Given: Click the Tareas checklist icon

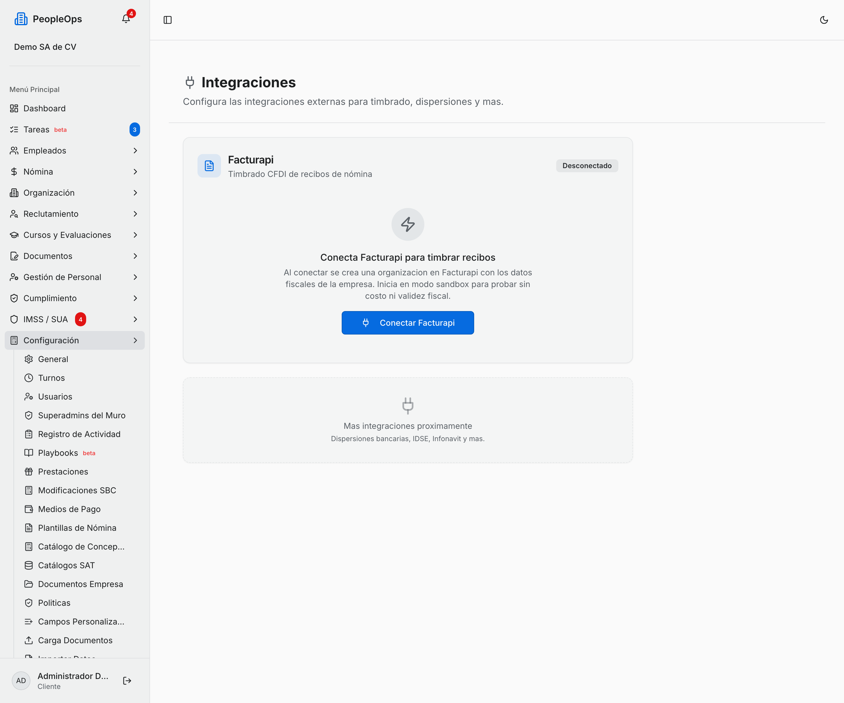Looking at the screenshot, I should coord(14,129).
